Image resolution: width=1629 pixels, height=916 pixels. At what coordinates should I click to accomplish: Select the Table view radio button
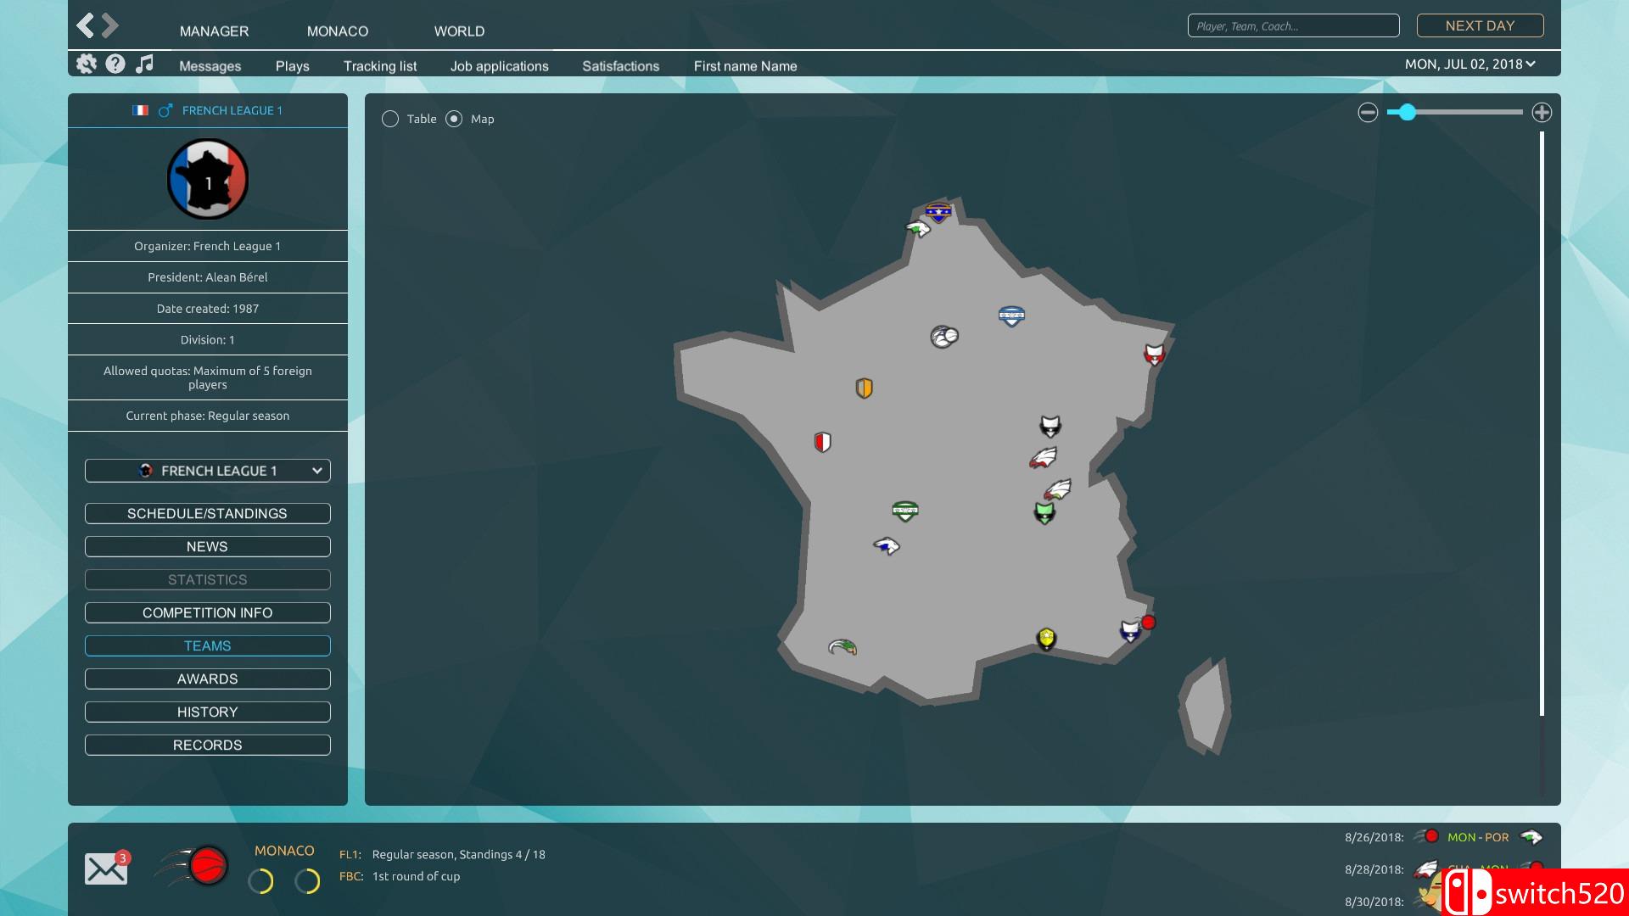click(x=390, y=119)
